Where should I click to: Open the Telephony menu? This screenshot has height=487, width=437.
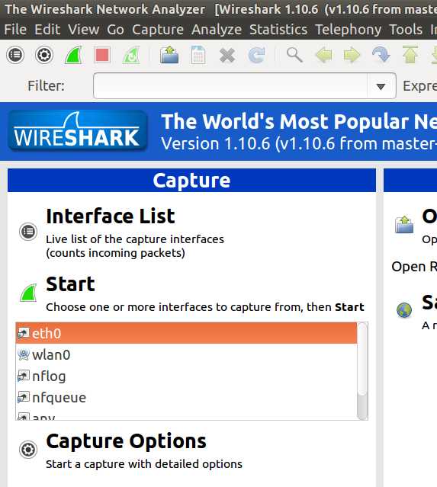349,30
